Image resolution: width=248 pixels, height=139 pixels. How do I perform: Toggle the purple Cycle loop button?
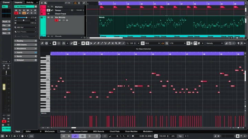click(75, 136)
